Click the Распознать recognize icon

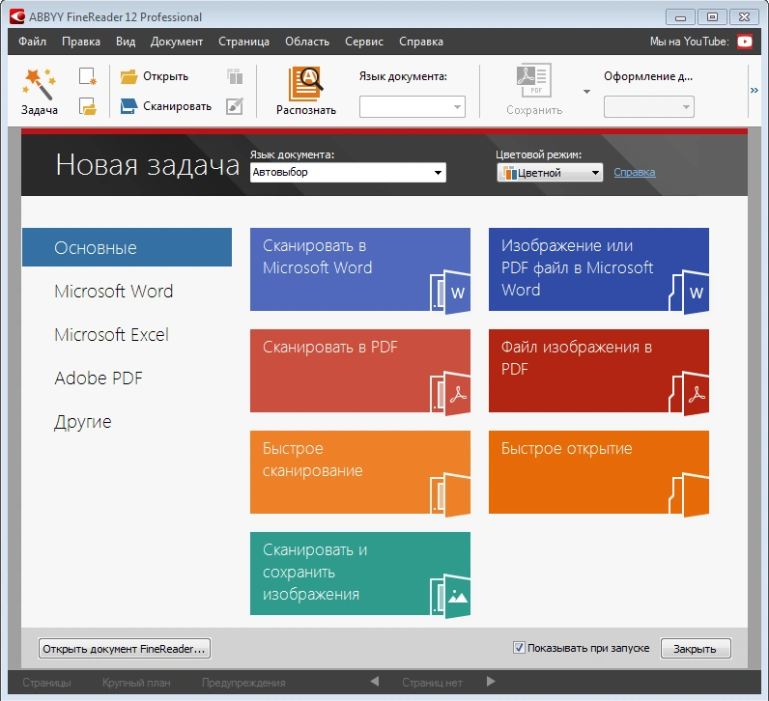pos(305,84)
